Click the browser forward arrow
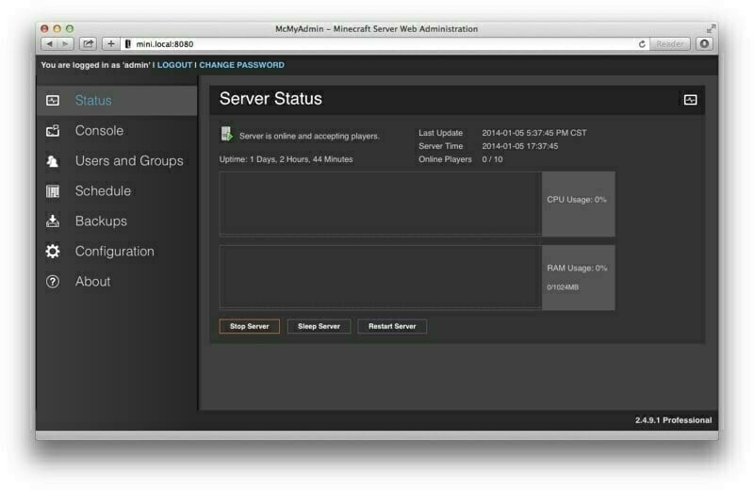This screenshot has height=490, width=754. 65,44
